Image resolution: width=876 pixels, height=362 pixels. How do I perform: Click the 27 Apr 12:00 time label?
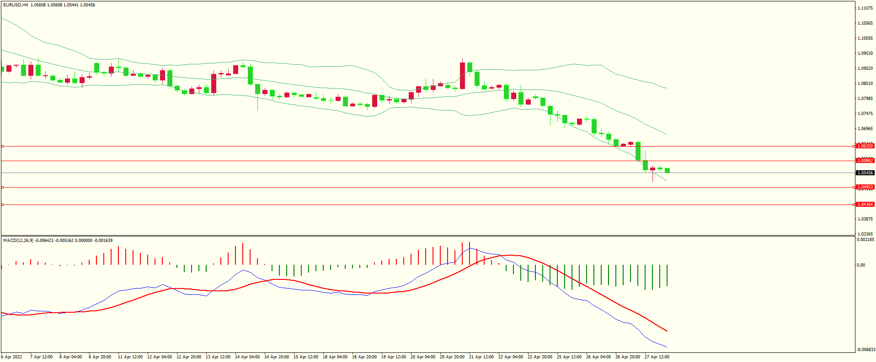(657, 357)
